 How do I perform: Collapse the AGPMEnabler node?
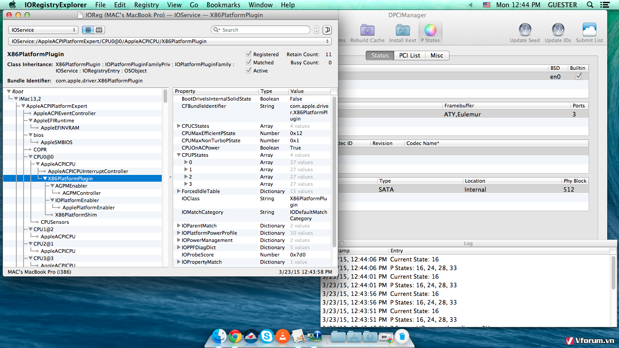pyautogui.click(x=52, y=186)
